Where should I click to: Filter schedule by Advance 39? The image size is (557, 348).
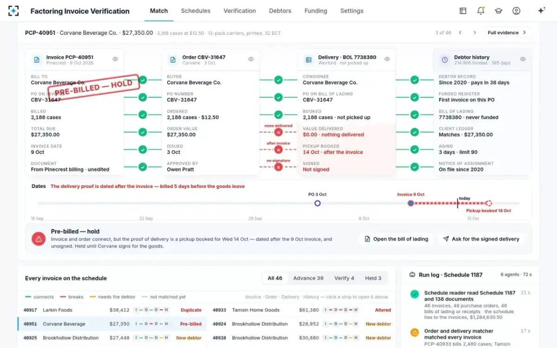click(308, 278)
